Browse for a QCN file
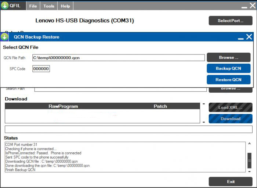 coord(229,57)
